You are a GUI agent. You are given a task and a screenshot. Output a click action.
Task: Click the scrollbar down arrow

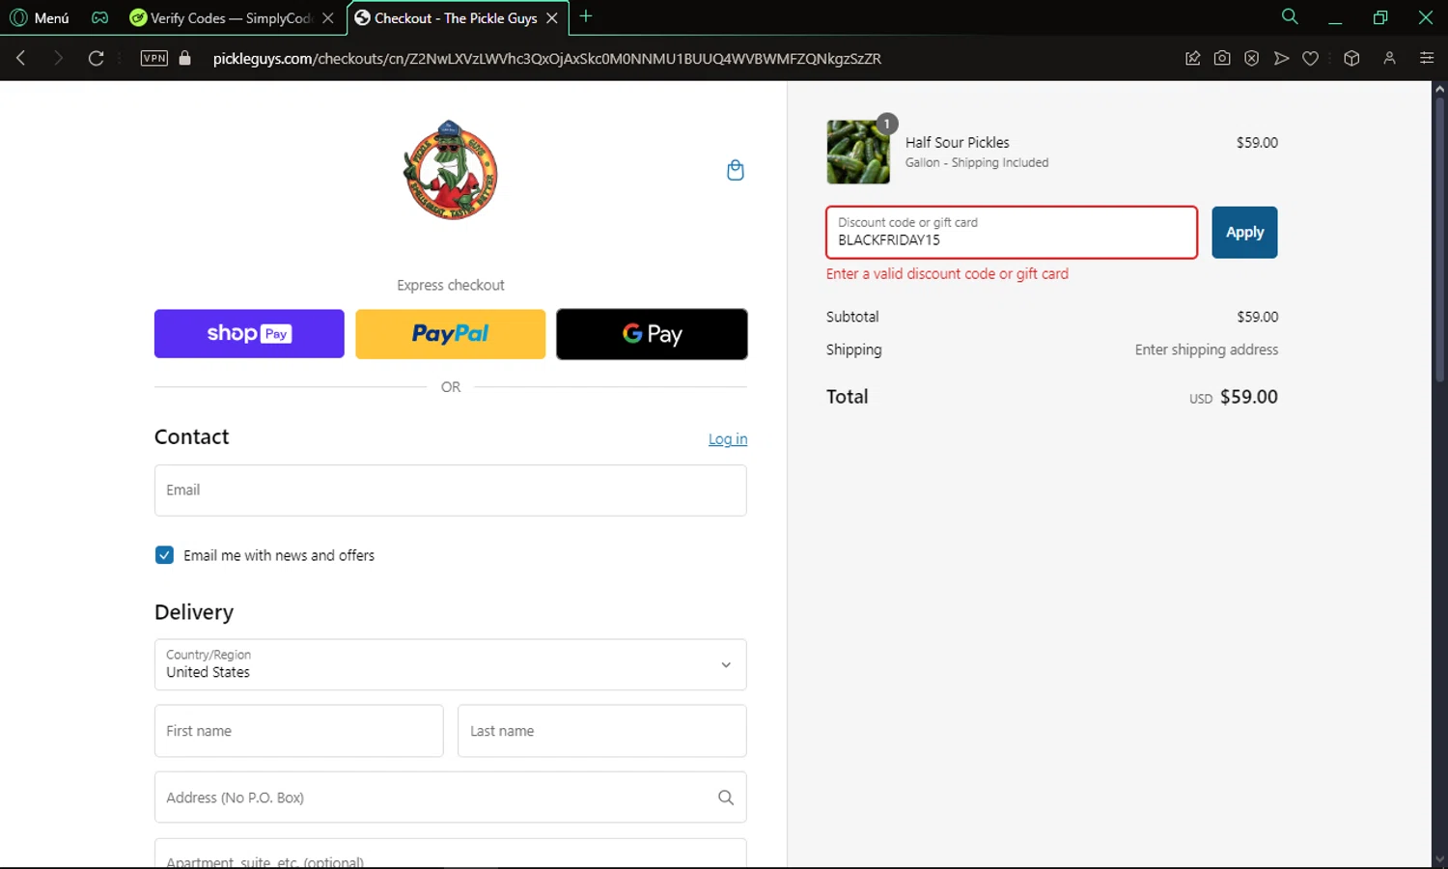click(x=1439, y=858)
